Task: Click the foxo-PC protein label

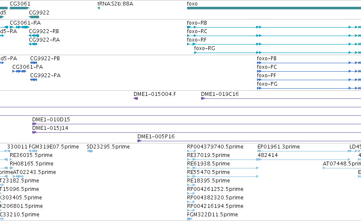Action: [267, 67]
